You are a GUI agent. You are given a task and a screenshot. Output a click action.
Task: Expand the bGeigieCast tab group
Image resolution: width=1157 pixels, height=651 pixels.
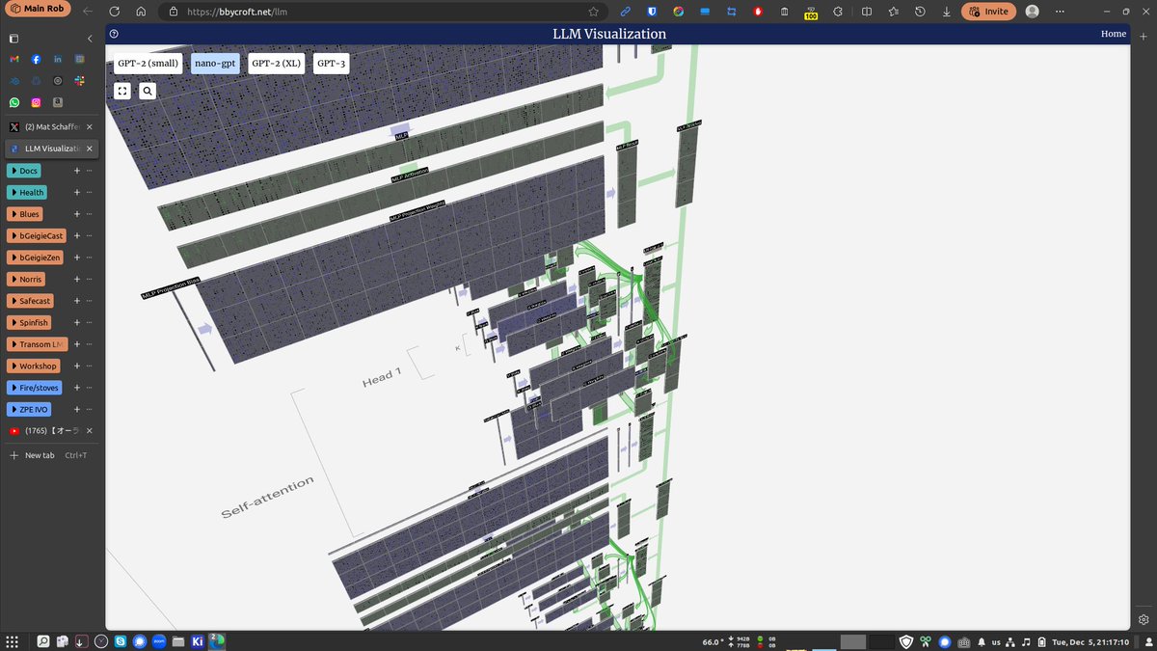pos(38,235)
